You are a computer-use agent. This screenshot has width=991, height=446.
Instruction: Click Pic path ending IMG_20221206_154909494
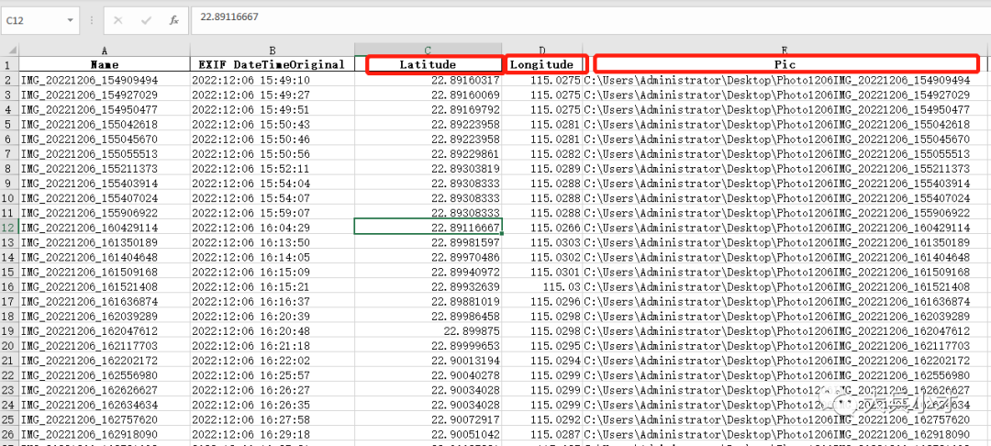tap(785, 80)
